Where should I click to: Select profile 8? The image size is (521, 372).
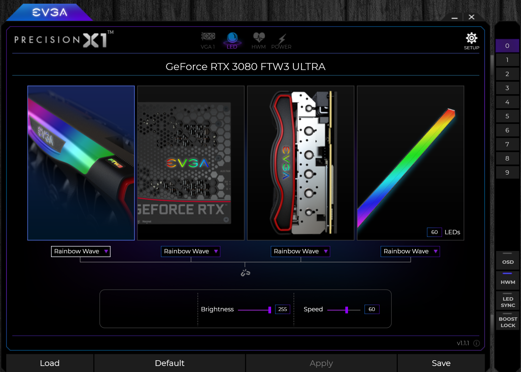point(507,159)
